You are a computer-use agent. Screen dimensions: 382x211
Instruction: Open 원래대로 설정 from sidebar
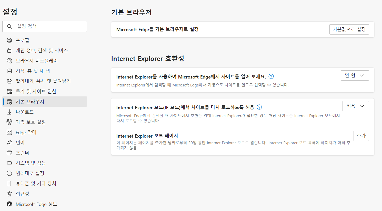tap(9, 173)
